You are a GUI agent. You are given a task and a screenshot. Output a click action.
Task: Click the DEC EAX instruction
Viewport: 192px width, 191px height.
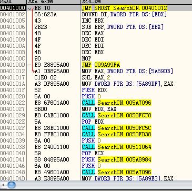coord(93,33)
